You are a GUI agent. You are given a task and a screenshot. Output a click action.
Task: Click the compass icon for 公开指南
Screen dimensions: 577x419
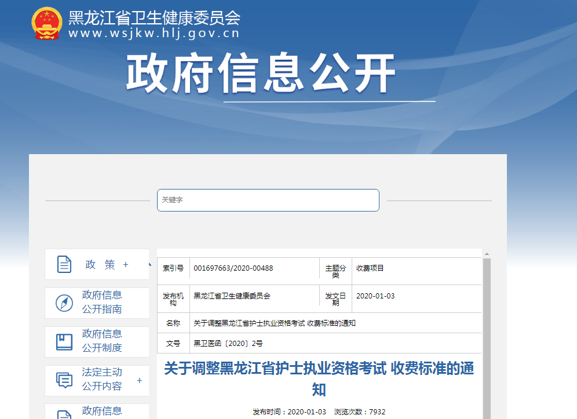coord(64,303)
